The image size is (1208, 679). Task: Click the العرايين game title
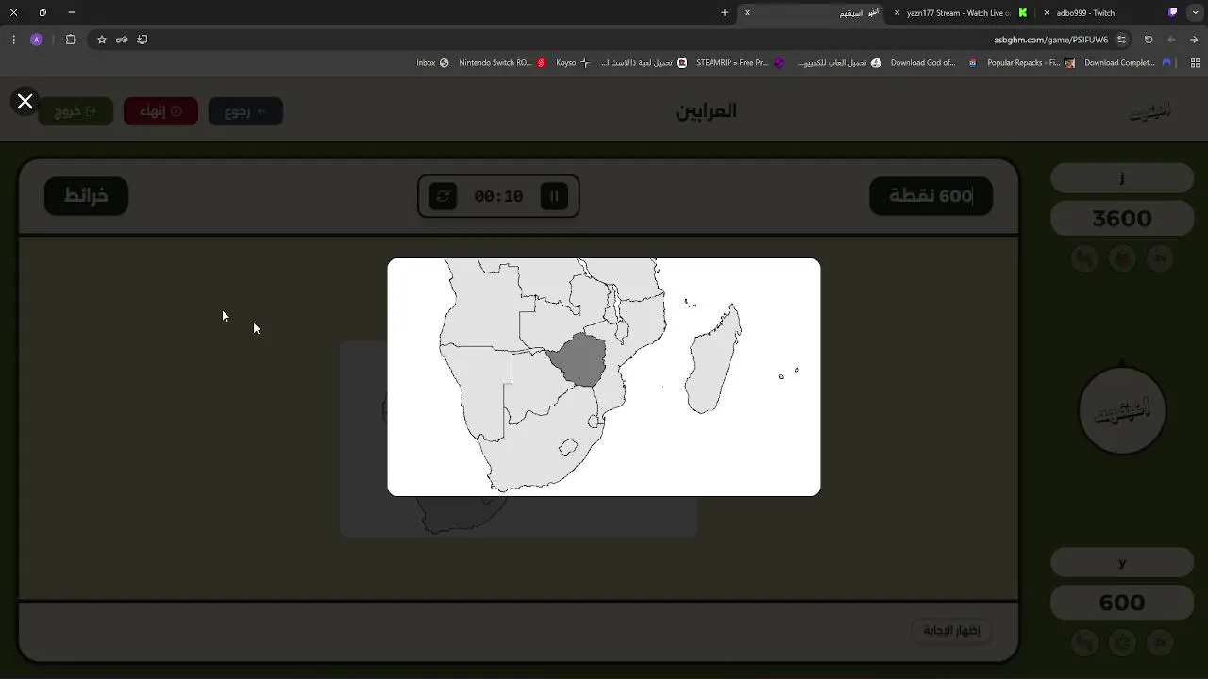pyautogui.click(x=706, y=111)
